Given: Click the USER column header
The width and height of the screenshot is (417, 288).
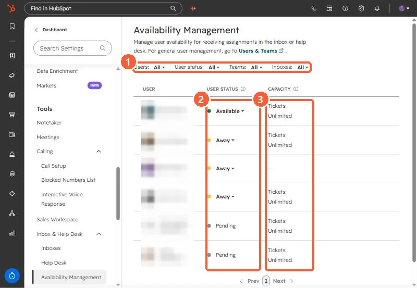Looking at the screenshot, I should (149, 89).
